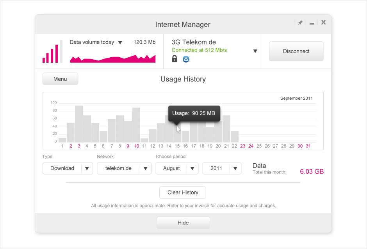The image size is (367, 249).
Task: Click the blue triangle network icon
Action: (x=186, y=59)
